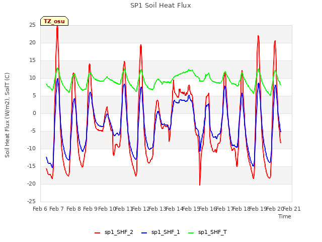Screen dimensions: 322x242
Task: Click the Time x-axis title
Action: tap(285, 216)
